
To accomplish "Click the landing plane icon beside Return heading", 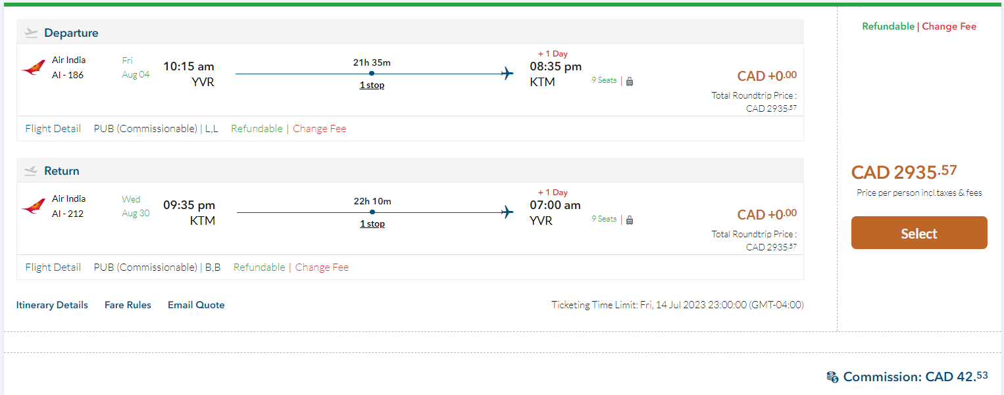I will (31, 171).
